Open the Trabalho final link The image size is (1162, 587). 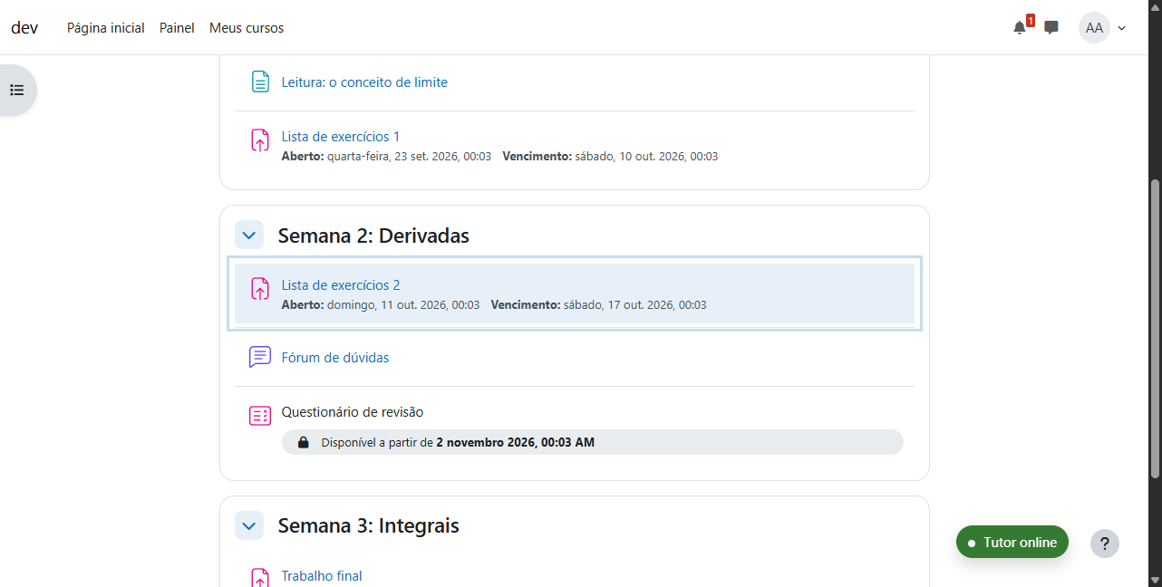point(322,575)
